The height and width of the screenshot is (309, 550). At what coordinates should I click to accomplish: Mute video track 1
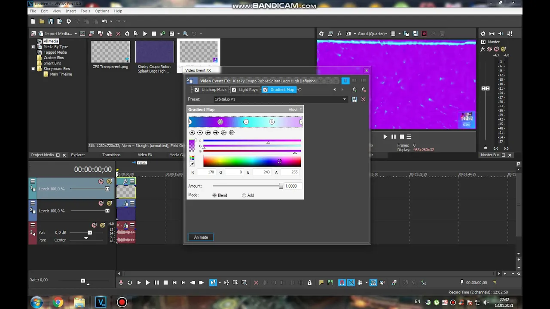pyautogui.click(x=101, y=182)
